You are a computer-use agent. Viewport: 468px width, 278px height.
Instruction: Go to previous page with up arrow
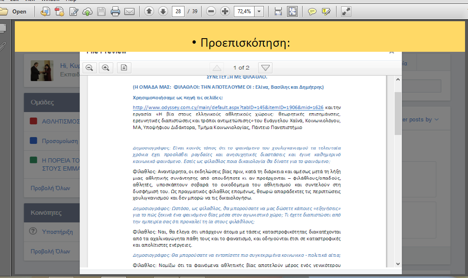click(x=149, y=11)
